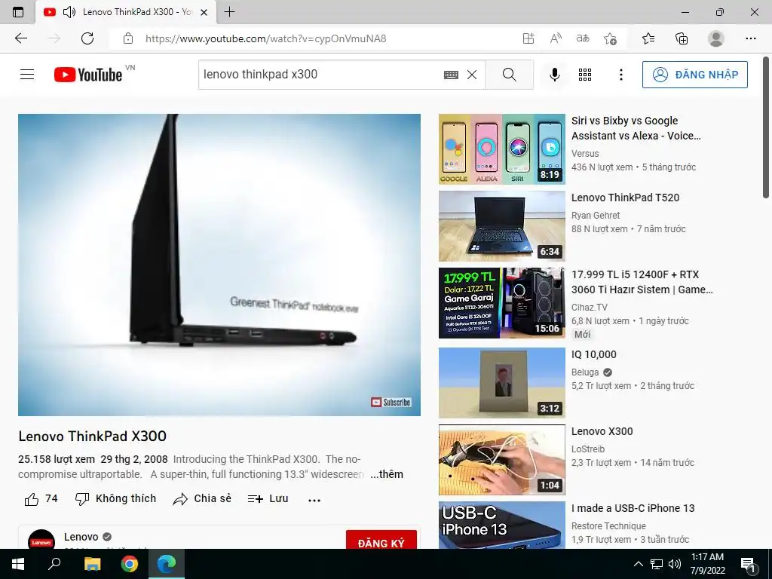Open volume control in system tray
This screenshot has width=772, height=579.
pos(675,564)
